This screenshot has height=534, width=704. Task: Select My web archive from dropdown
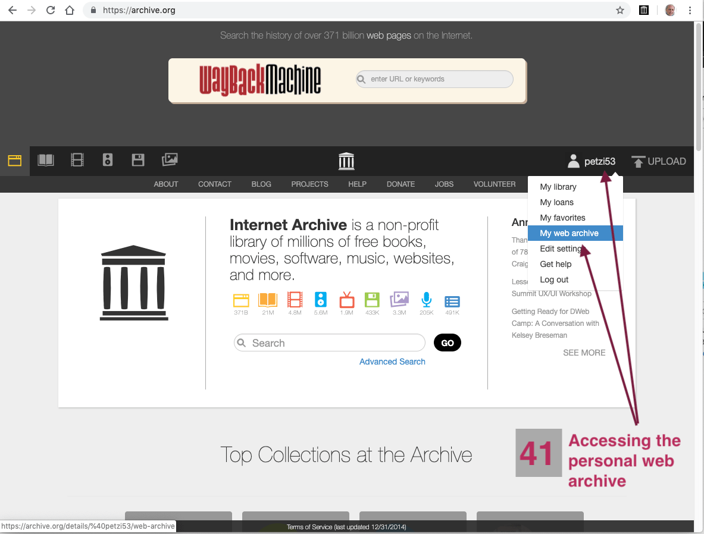pyautogui.click(x=569, y=233)
